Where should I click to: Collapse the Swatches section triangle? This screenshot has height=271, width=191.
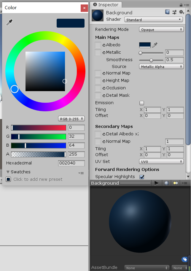tap(8, 172)
